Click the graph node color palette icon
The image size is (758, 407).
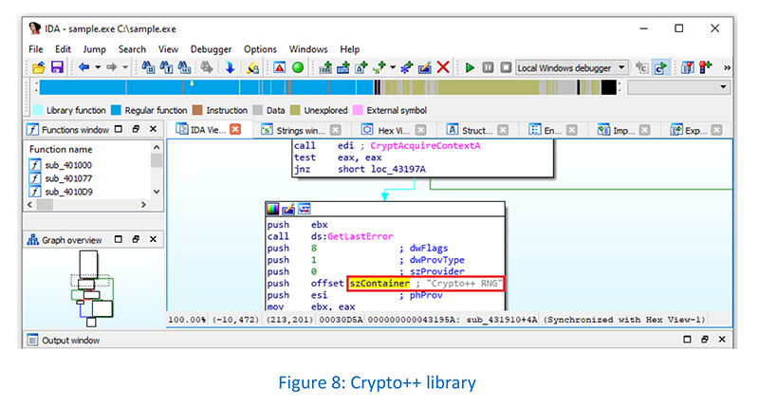273,209
